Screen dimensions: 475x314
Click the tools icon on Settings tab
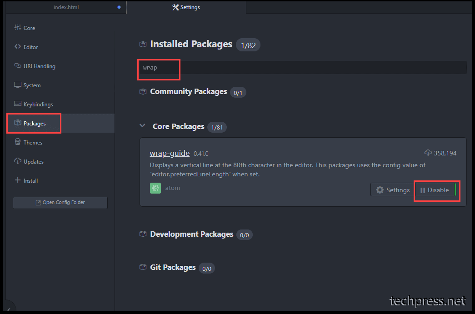coord(175,7)
